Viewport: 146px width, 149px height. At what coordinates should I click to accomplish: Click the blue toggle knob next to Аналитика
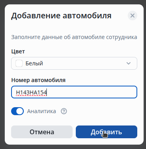coord(20,111)
